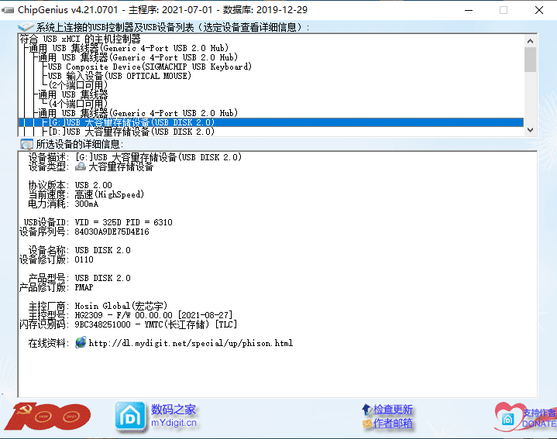Screen dimensions: 557x439
Task: Click the selected device details magnifier icon
Action: (26, 145)
